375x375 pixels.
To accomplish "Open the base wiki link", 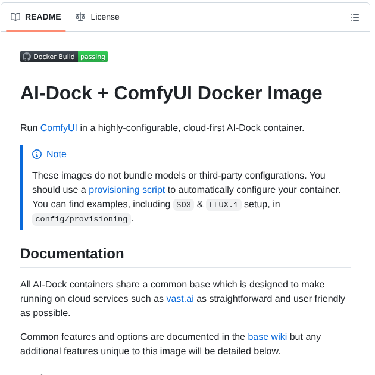I will coord(267,337).
